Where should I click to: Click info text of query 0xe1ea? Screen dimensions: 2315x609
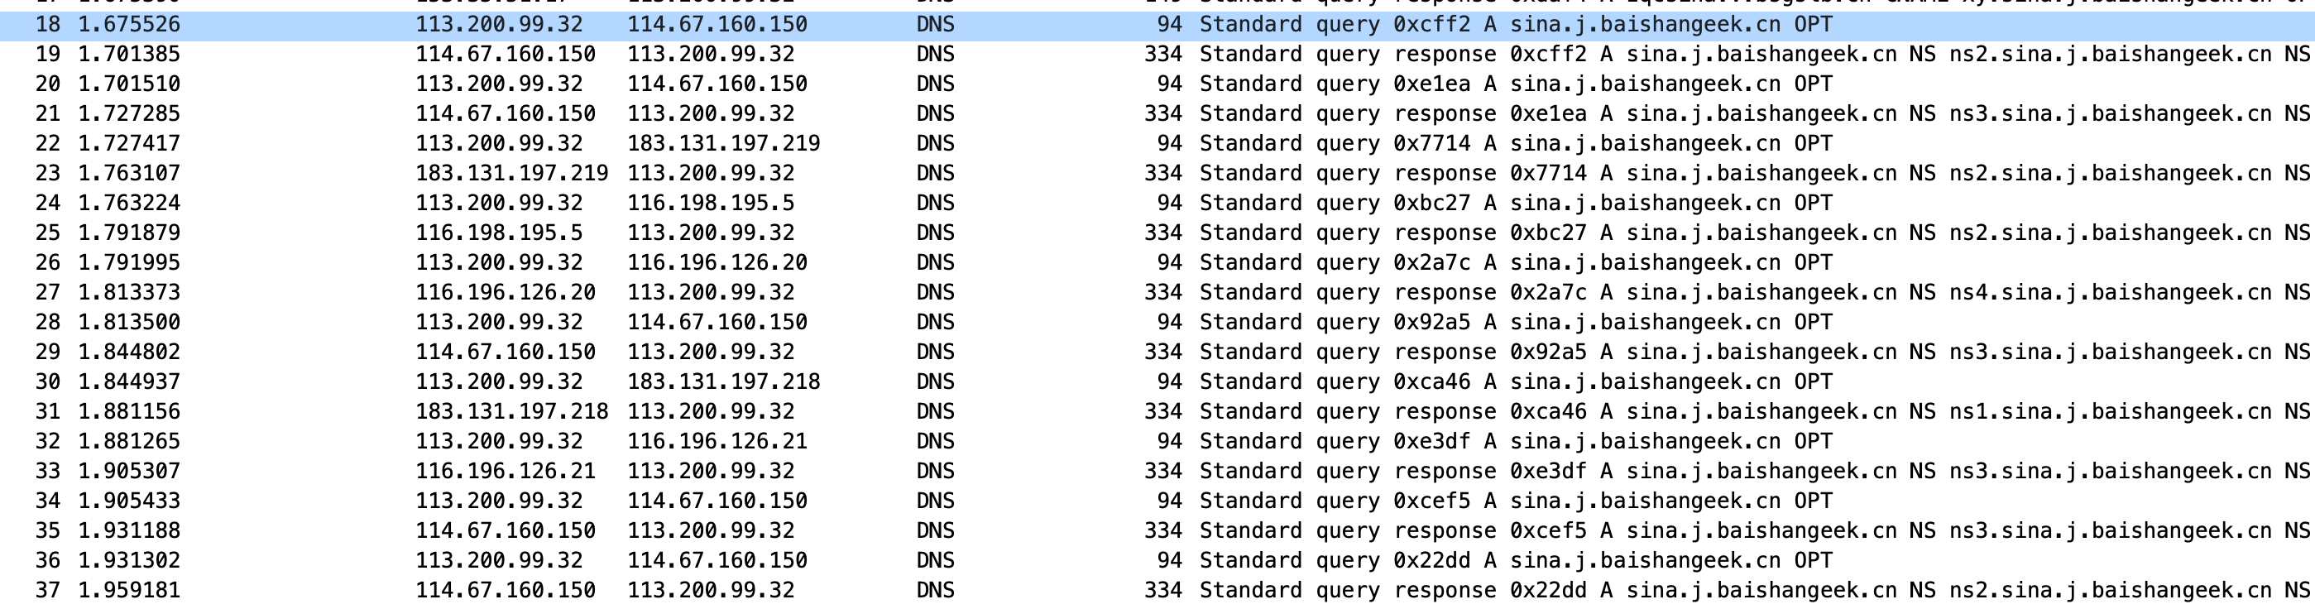(1515, 84)
